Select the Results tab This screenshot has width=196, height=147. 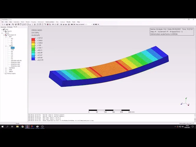[16, 27]
